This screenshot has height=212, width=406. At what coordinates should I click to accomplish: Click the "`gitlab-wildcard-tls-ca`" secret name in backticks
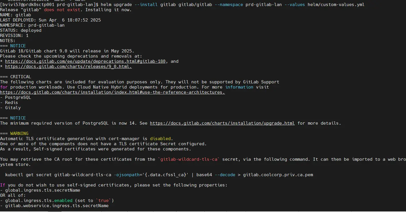pyautogui.click(x=189, y=159)
